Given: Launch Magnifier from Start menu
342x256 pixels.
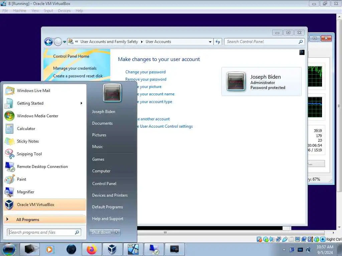Looking at the screenshot, I should (45, 192).
